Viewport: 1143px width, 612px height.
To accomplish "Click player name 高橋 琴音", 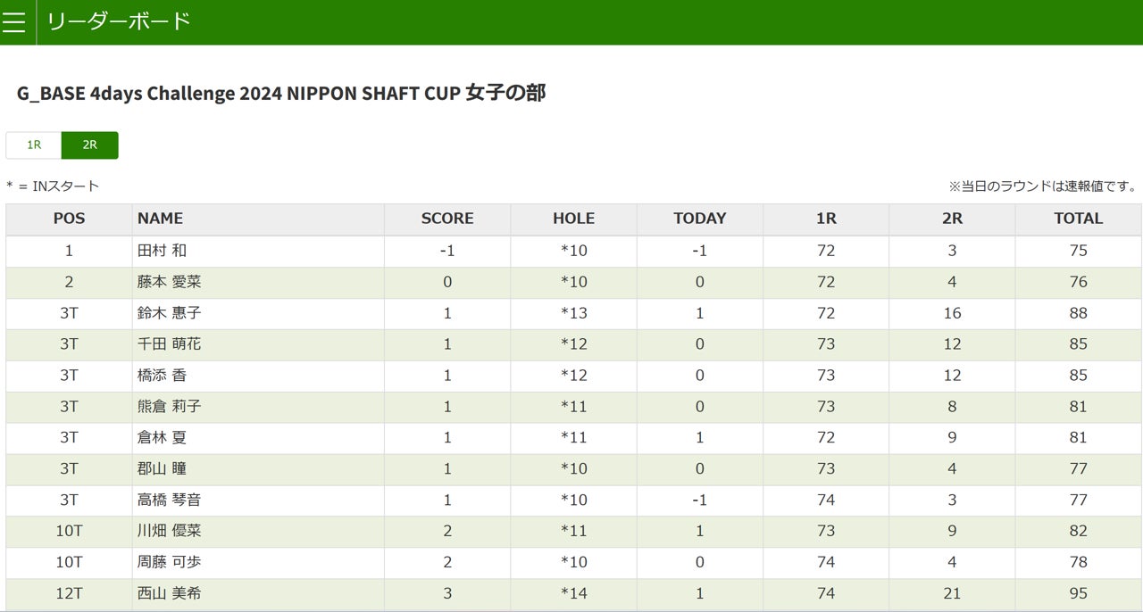I will [x=169, y=500].
